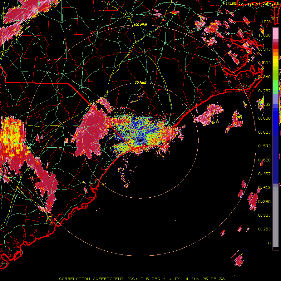Click the 1.000 value on the scale

(x=264, y=35)
